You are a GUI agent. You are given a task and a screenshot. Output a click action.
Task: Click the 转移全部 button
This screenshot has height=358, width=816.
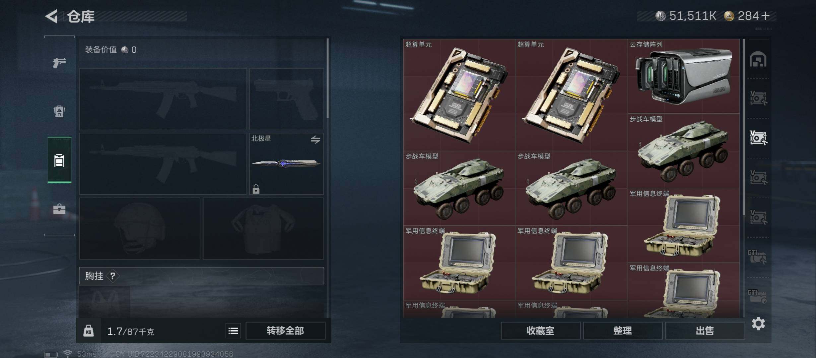pos(285,331)
